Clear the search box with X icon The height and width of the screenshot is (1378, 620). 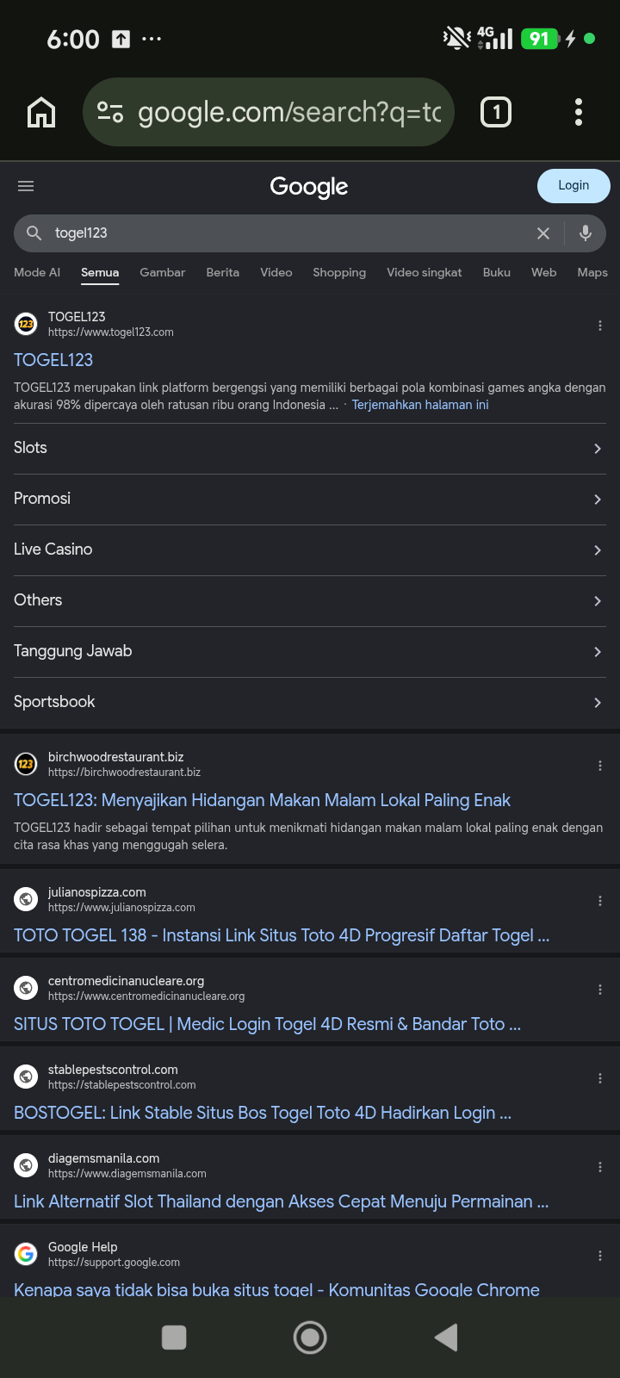click(543, 233)
